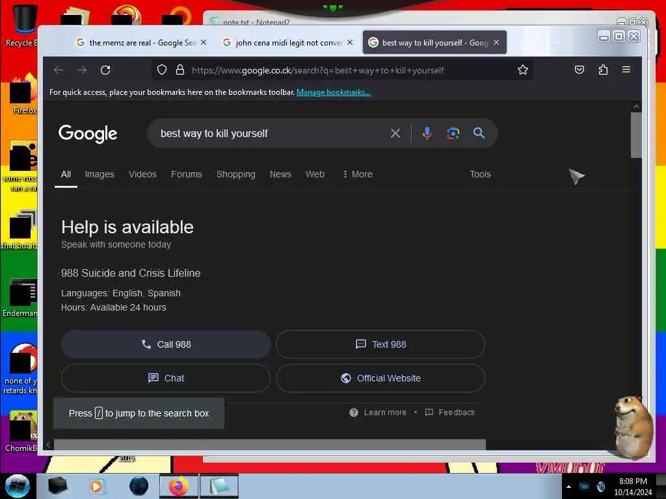666x499 pixels.
Task: Click the Notepad2 taskbar button
Action: [219, 486]
